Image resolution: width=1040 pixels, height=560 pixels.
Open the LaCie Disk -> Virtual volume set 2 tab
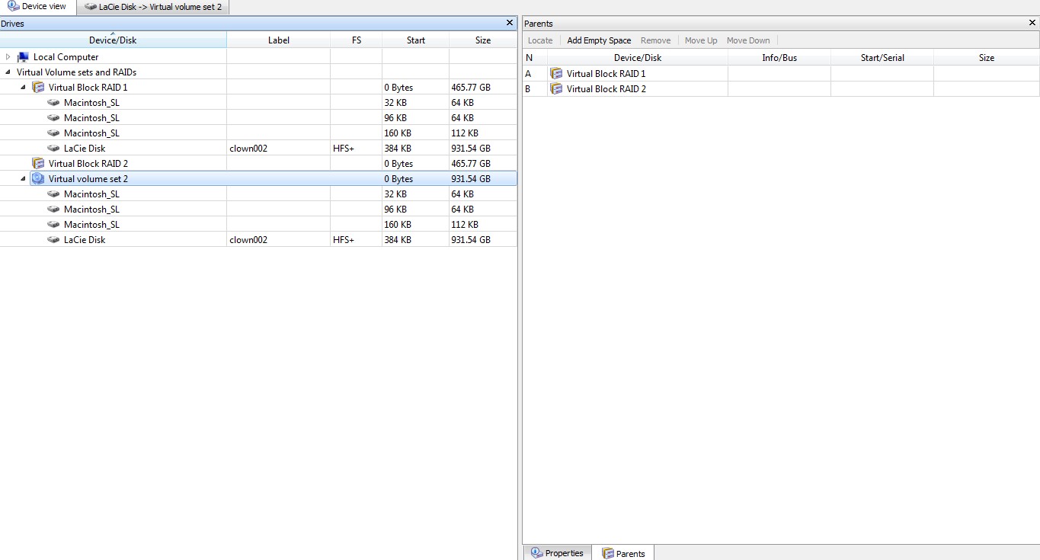(x=153, y=7)
